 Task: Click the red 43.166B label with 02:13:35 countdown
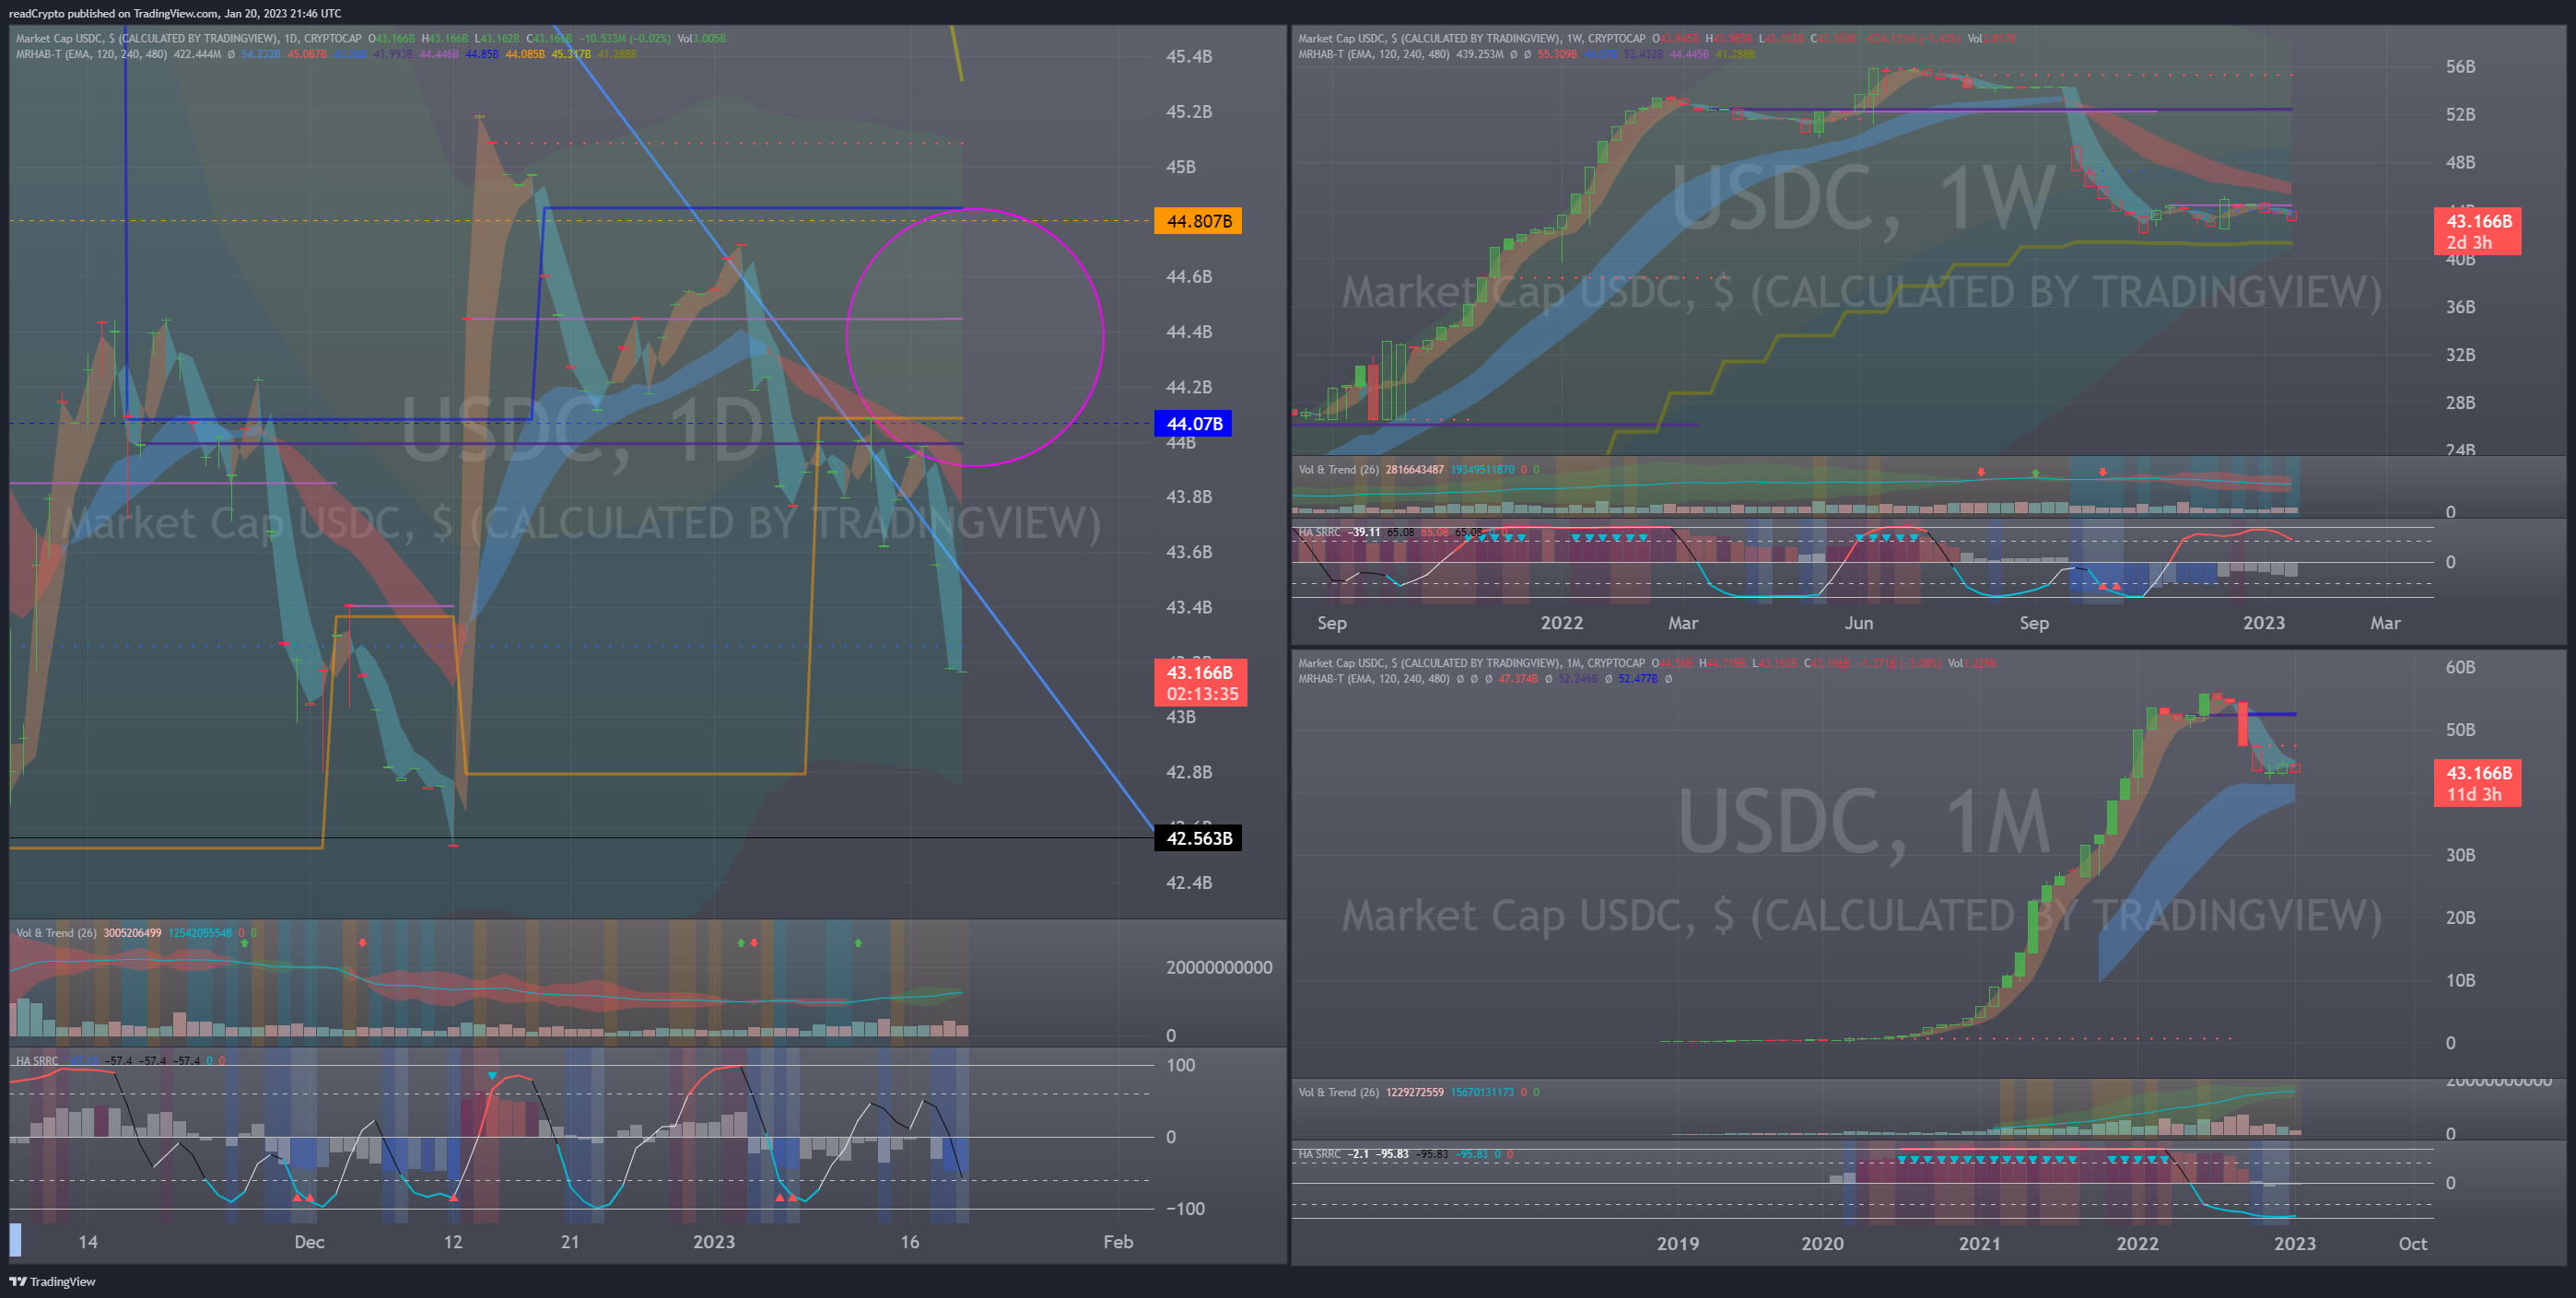(x=1201, y=683)
